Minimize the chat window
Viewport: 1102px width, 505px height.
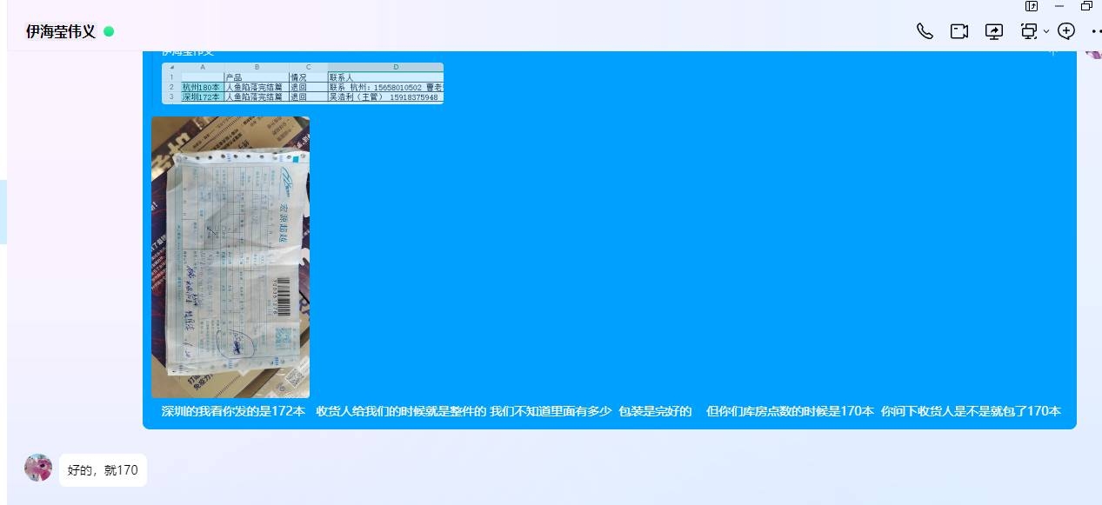[1059, 6]
